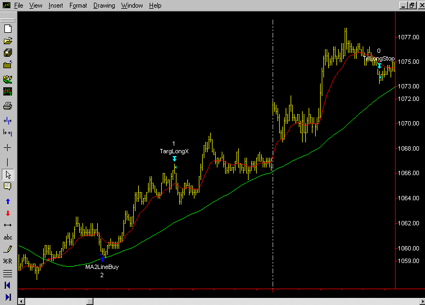Select the abc text tool
This screenshot has width=425, height=305.
[8, 237]
